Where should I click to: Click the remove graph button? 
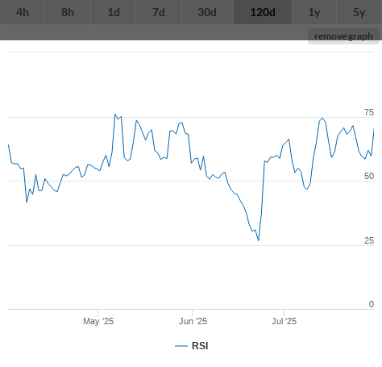(x=343, y=36)
